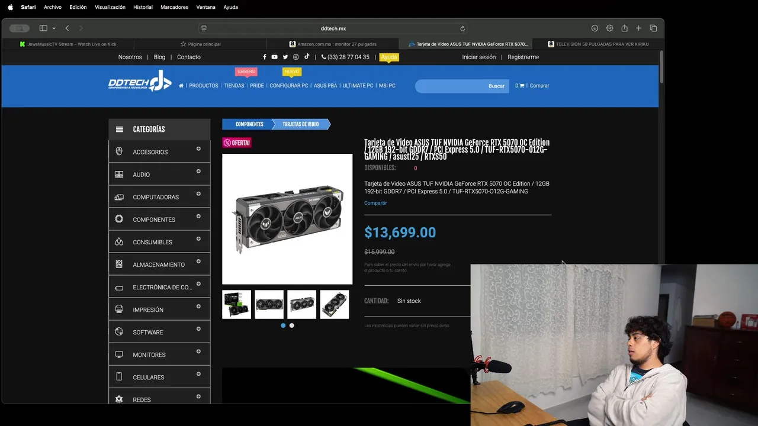Open a new tab with plus icon
The width and height of the screenshot is (758, 426).
[x=638, y=28]
